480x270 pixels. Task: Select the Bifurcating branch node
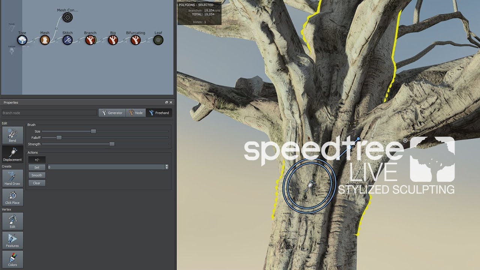(135, 40)
